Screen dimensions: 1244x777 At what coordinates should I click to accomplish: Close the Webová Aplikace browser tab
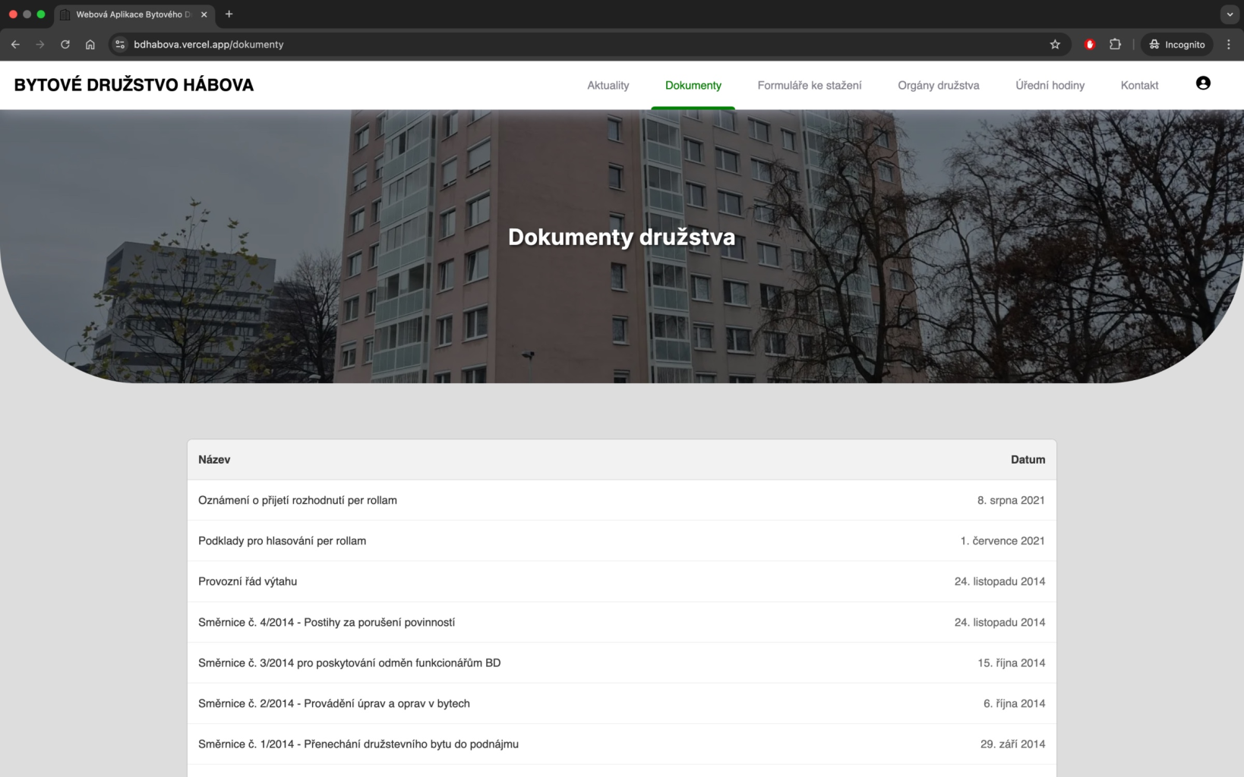(204, 14)
